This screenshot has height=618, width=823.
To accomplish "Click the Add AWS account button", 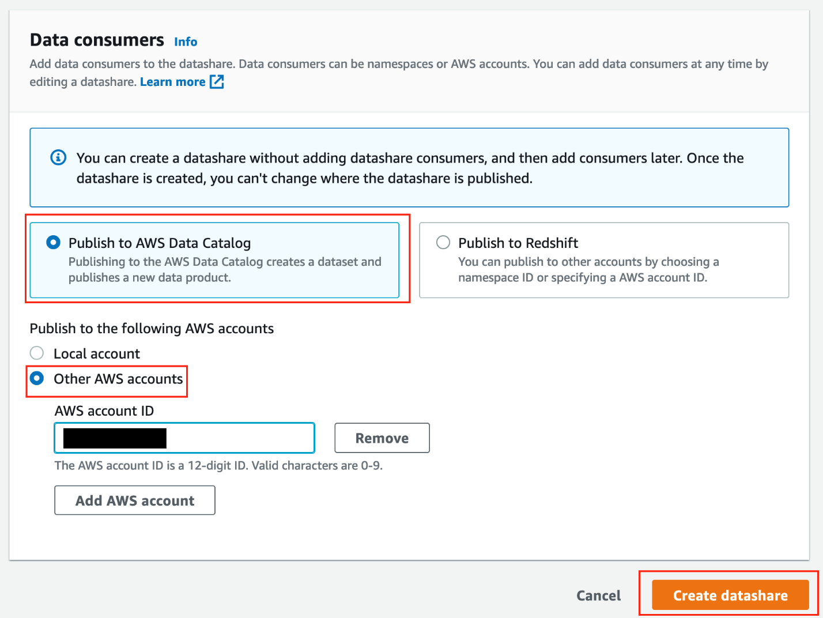I will pyautogui.click(x=135, y=500).
